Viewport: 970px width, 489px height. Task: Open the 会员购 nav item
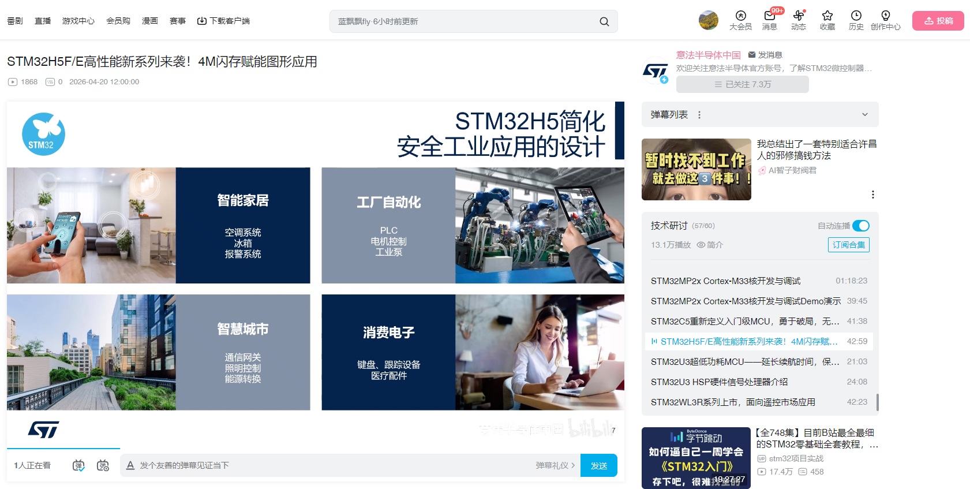point(118,21)
